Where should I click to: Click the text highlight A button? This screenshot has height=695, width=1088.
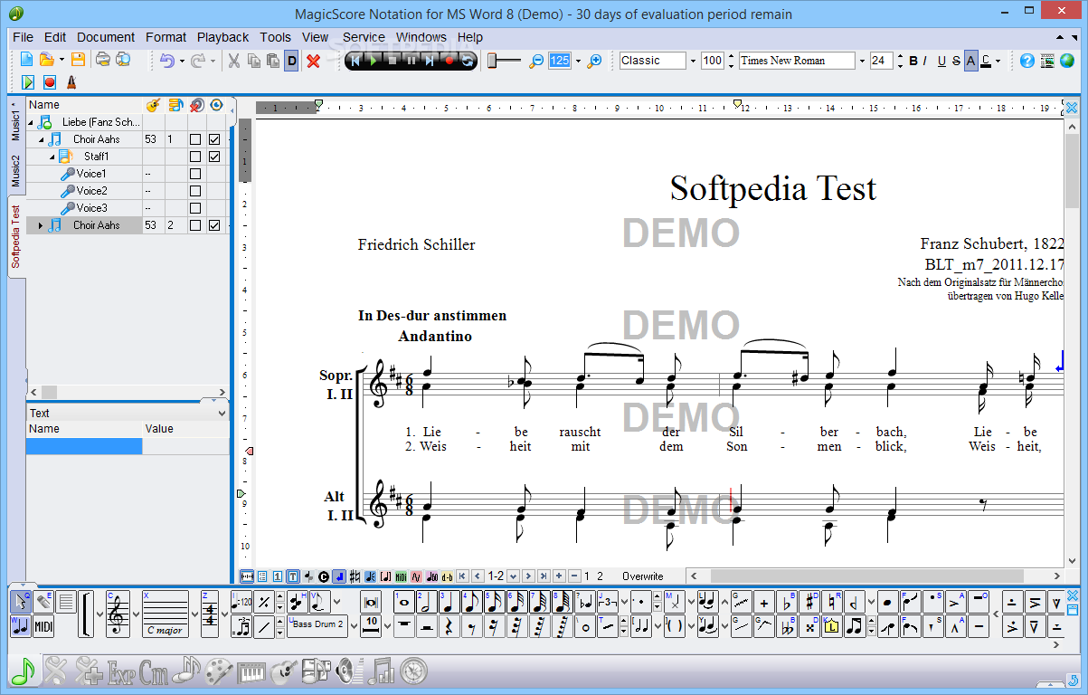(x=971, y=61)
